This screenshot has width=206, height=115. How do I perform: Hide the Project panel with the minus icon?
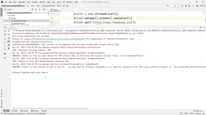coord(48,10)
